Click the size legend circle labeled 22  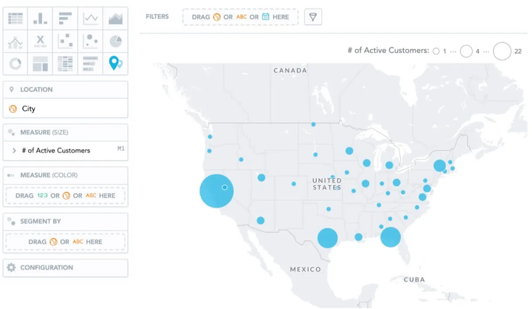[502, 51]
